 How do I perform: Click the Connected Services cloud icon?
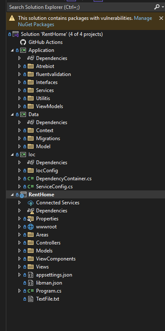[31, 203]
